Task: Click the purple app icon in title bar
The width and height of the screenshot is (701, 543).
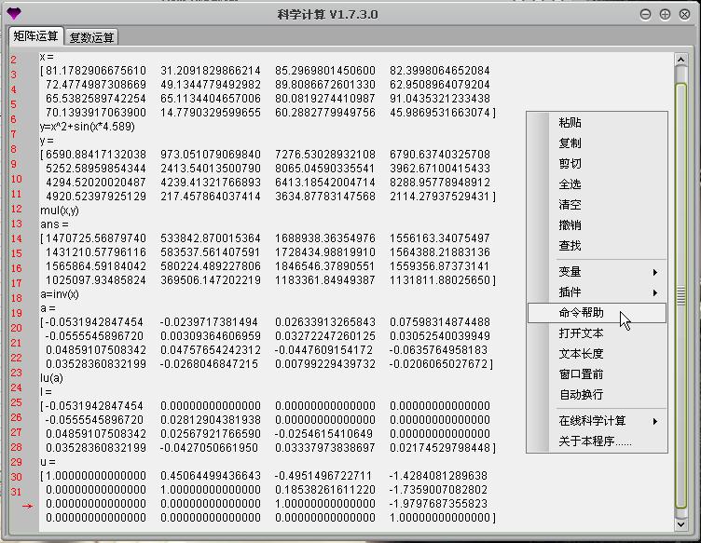Action: point(12,13)
